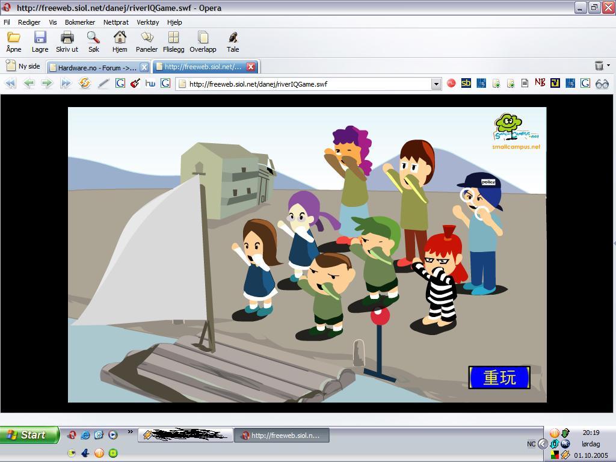
Task: Open the Vis menu
Action: click(x=53, y=22)
